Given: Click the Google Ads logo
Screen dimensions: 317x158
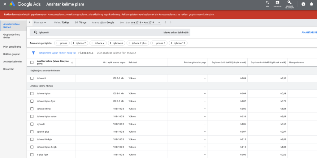Looking at the screenshot, I should pos(25,4).
